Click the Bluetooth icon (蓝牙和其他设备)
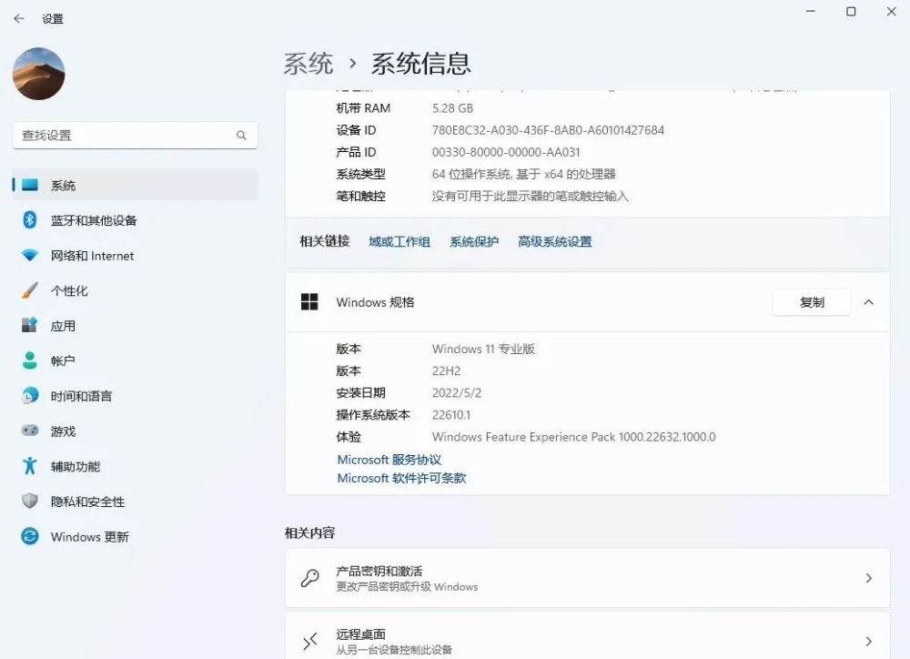Viewport: 910px width, 659px height. [30, 220]
